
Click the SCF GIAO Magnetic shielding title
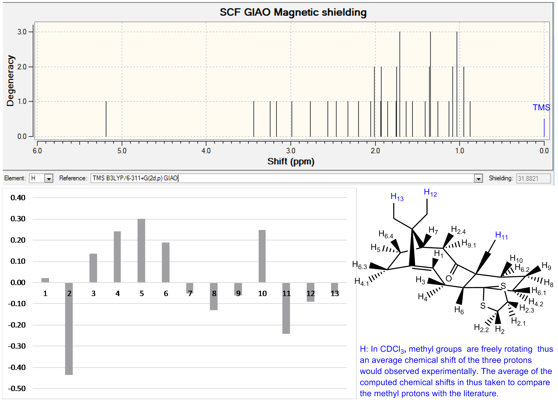[x=293, y=12]
